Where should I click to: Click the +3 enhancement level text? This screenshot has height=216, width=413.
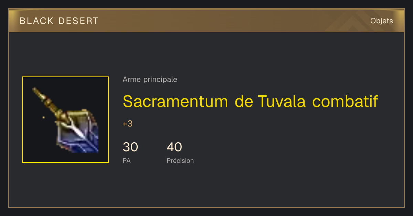pos(128,124)
